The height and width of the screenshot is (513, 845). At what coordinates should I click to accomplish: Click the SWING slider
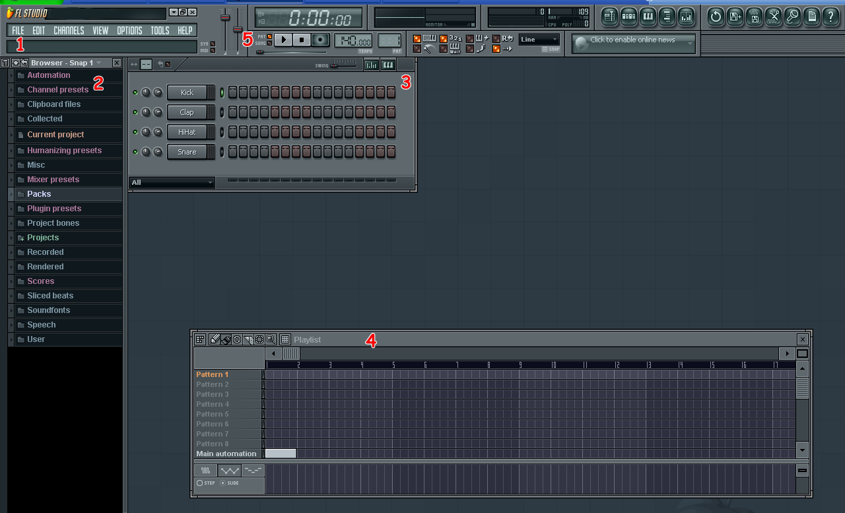pos(343,65)
